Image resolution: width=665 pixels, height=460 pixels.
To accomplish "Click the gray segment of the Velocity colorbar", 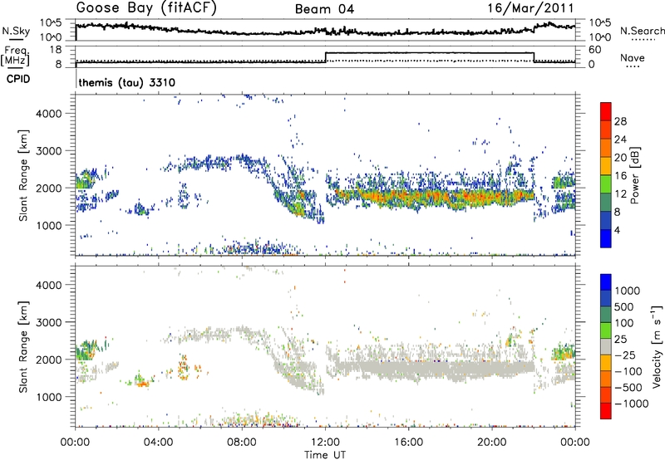I will pyautogui.click(x=606, y=346).
